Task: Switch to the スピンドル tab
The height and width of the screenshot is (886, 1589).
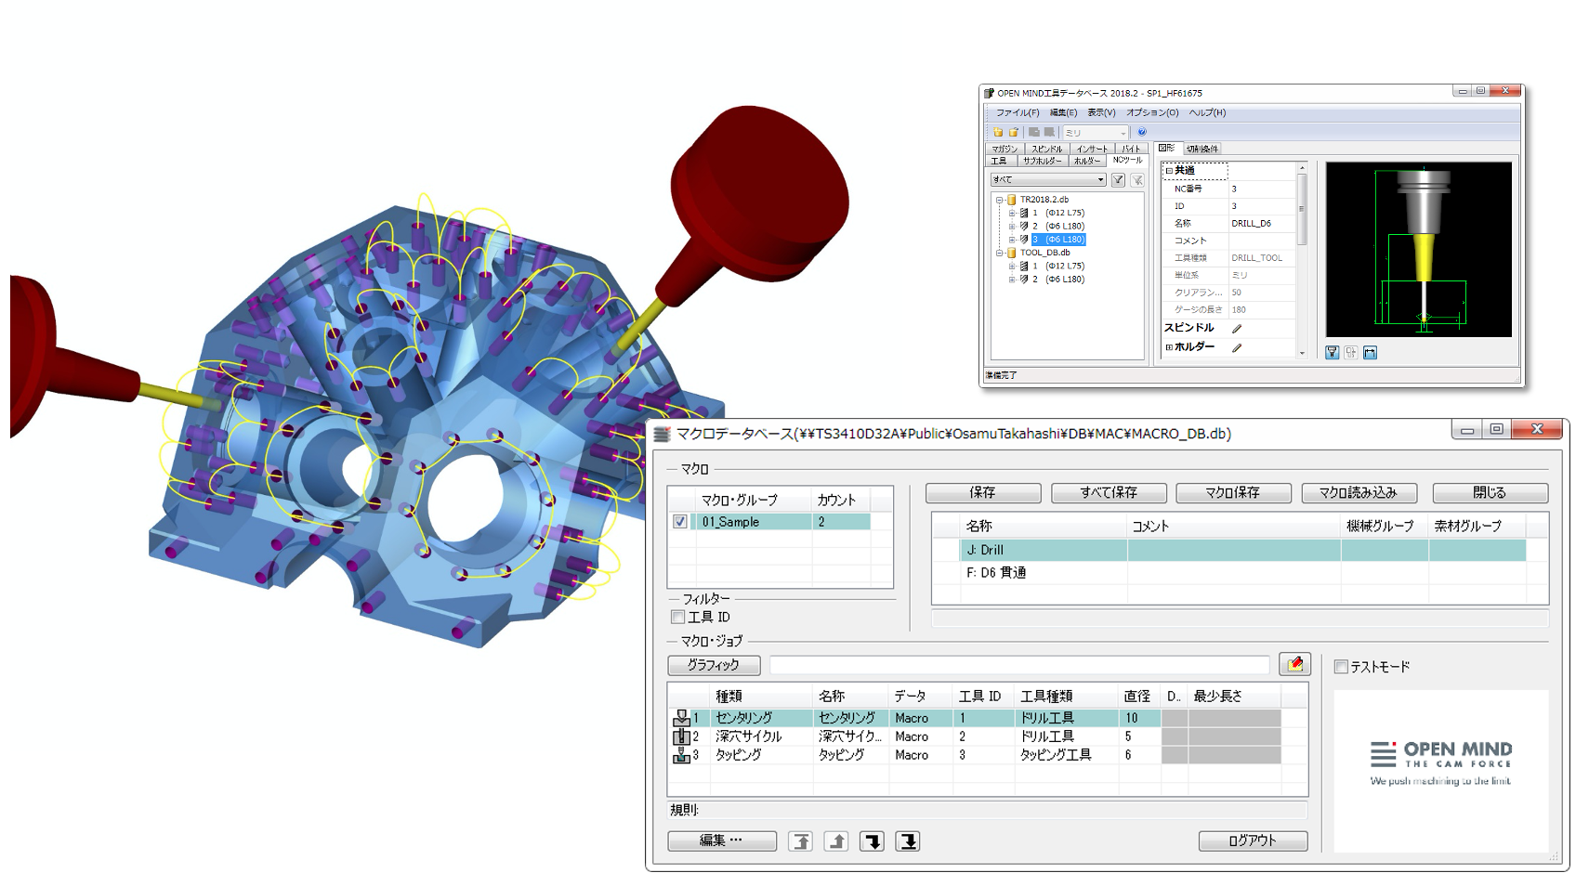Action: coord(1046,149)
